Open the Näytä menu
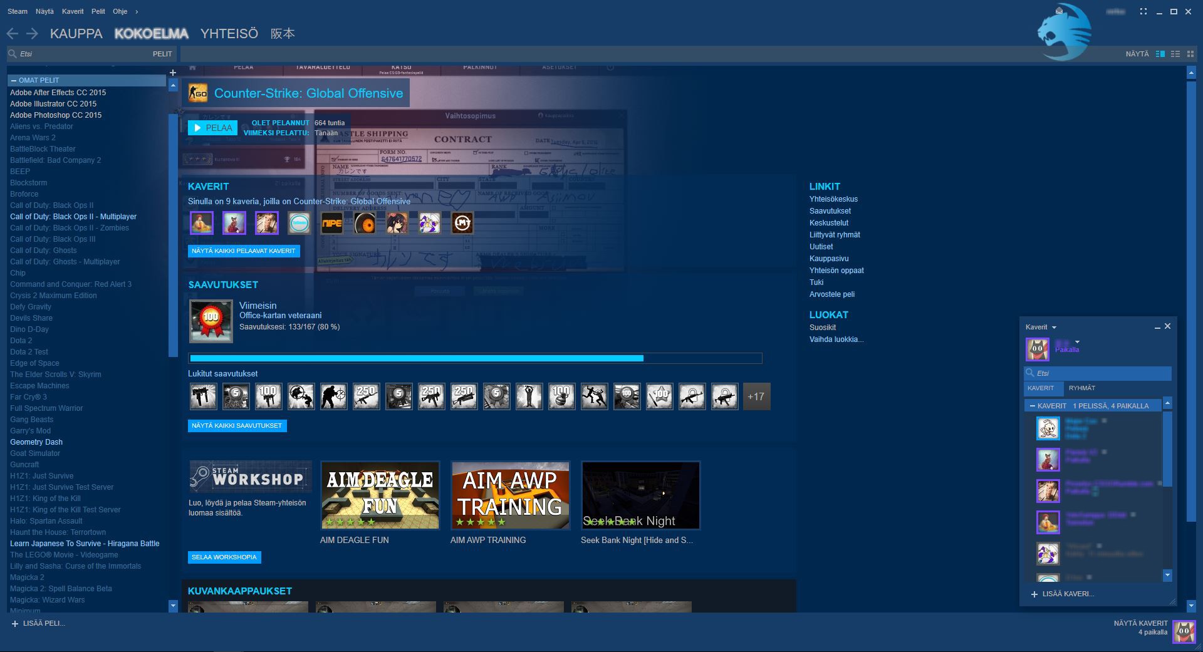The width and height of the screenshot is (1203, 652). coord(44,11)
